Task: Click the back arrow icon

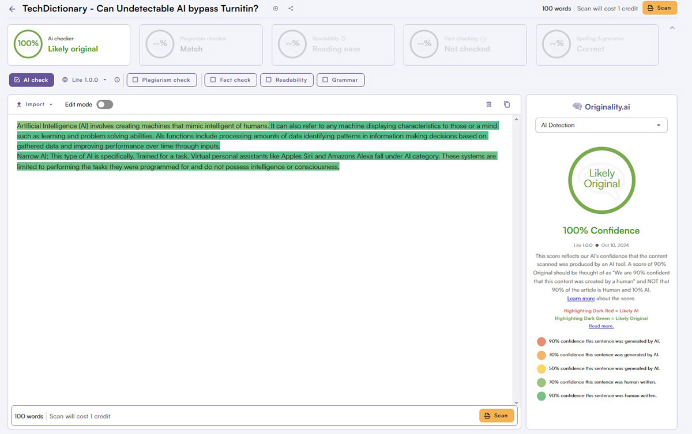Action: pos(12,9)
